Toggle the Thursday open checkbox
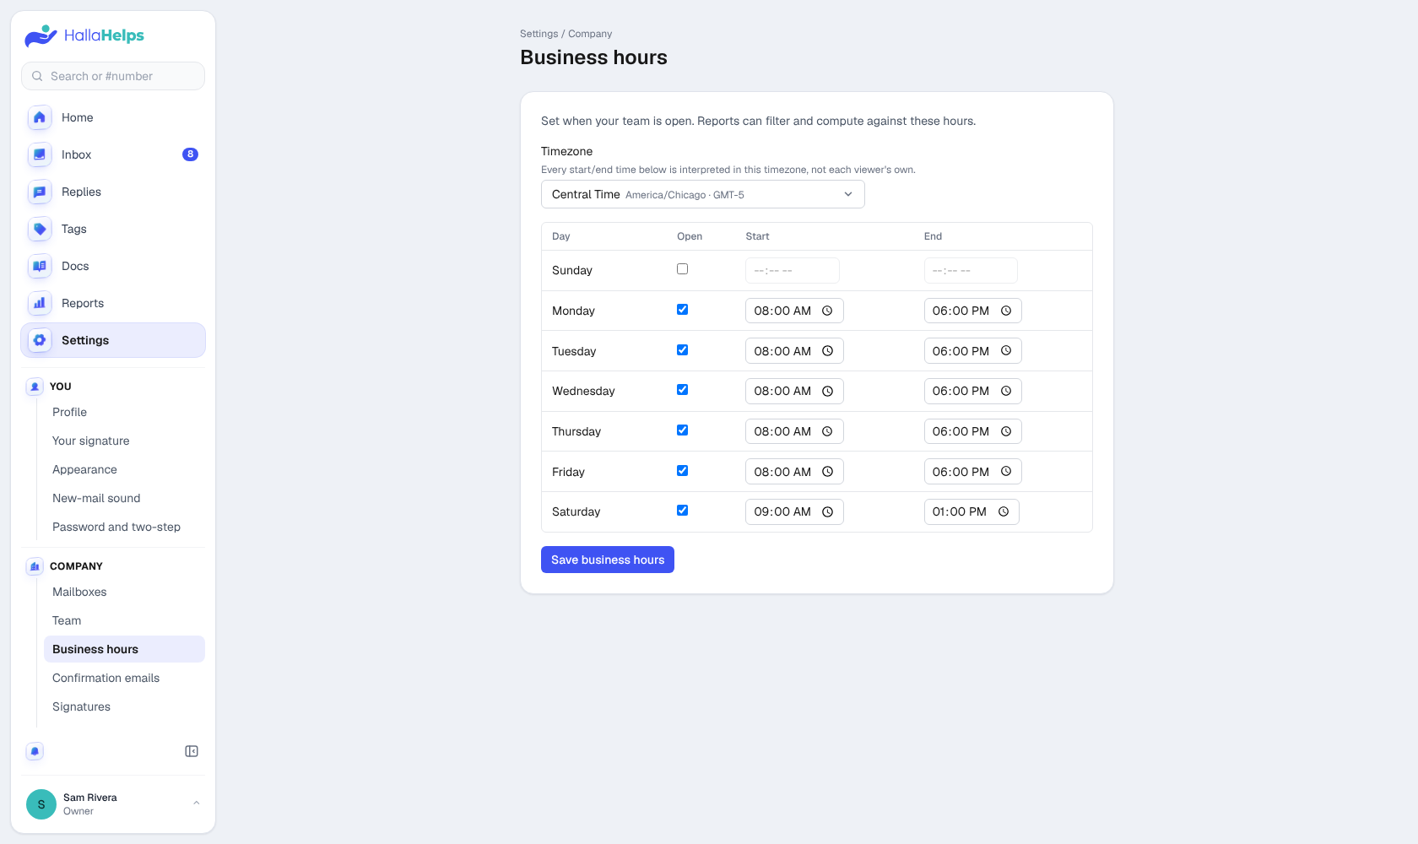The width and height of the screenshot is (1418, 844). point(682,430)
